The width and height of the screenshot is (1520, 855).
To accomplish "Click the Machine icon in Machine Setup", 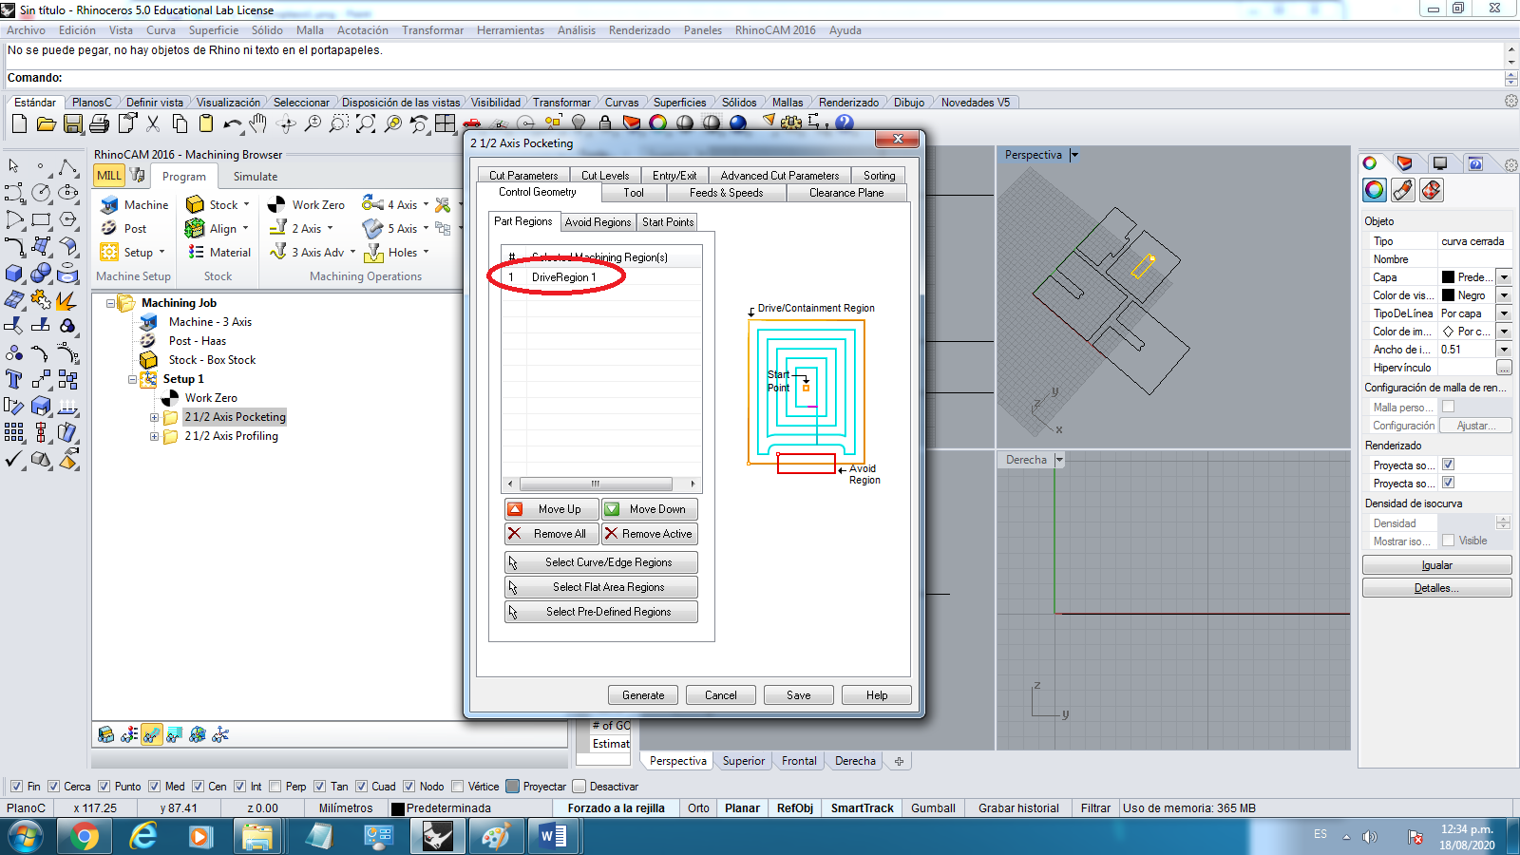I will (109, 204).
